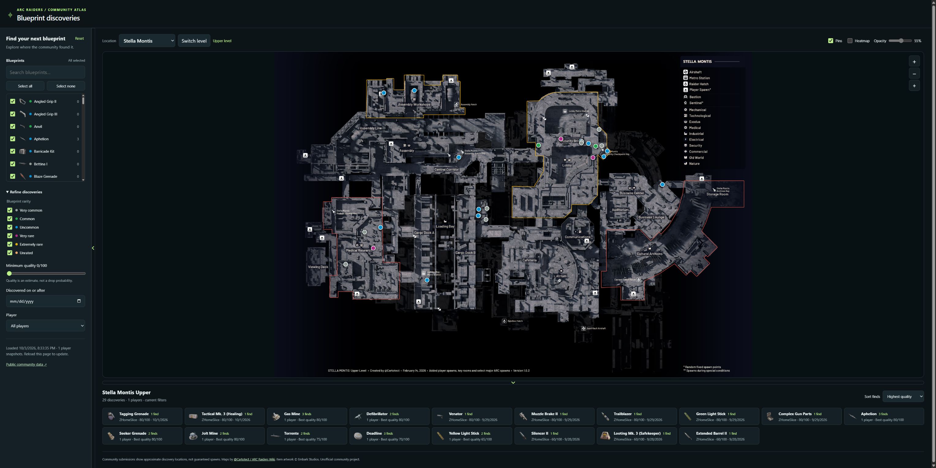936x468 pixels.
Task: Click the Select all button
Action: click(25, 86)
